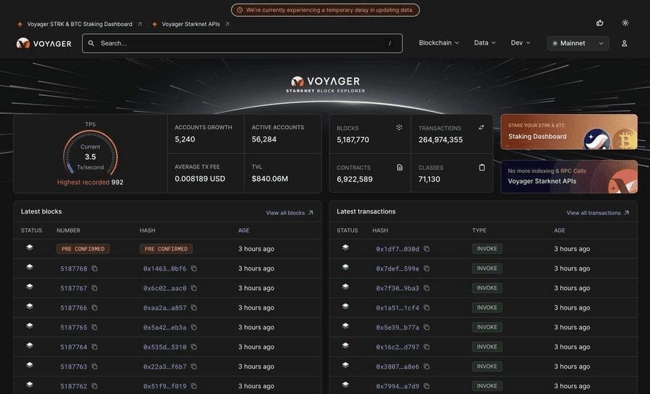
Task: Expand the Data menu
Action: tap(485, 43)
